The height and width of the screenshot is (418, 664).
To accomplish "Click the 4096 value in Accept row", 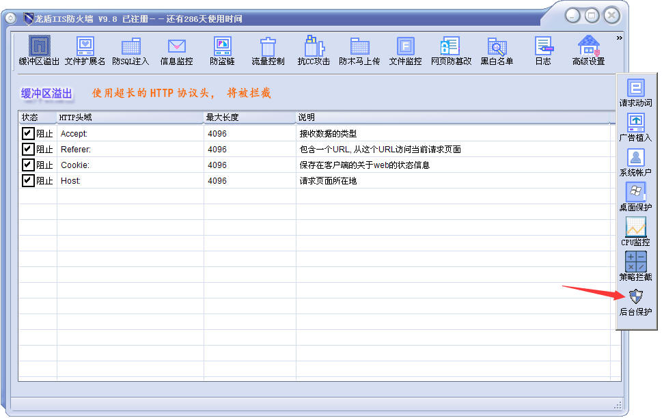I will [x=217, y=134].
